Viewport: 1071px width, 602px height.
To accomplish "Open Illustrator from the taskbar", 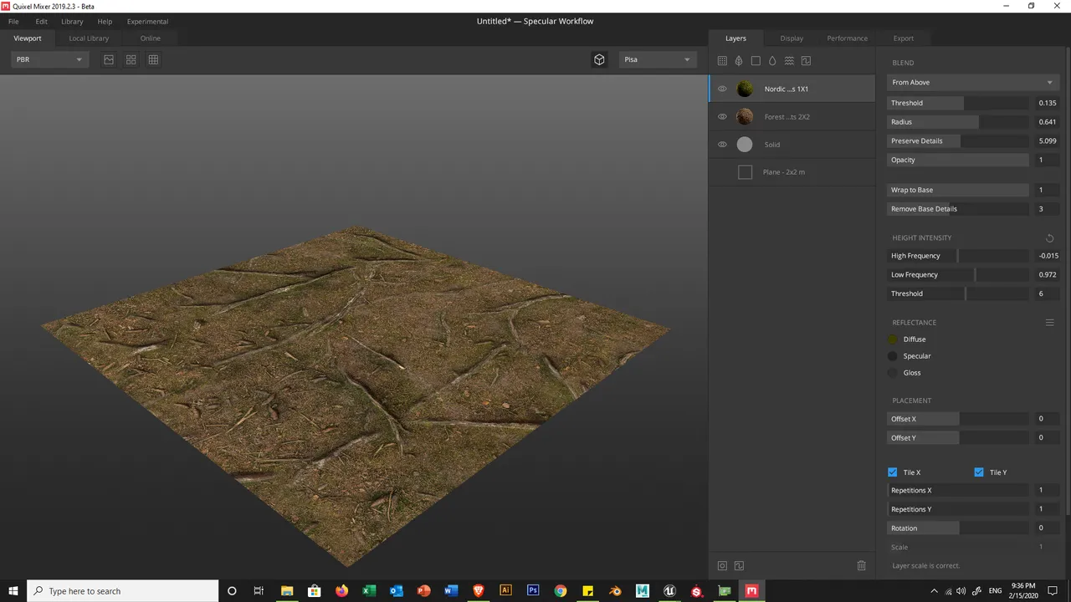I will (x=505, y=590).
